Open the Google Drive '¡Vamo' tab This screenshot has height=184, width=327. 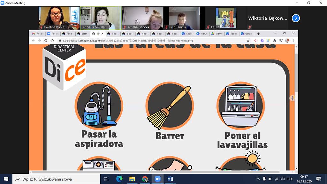pyautogui.click(x=217, y=34)
